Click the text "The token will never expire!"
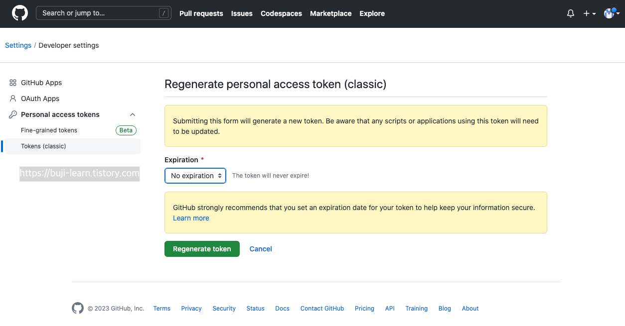This screenshot has height=326, width=625. click(x=271, y=176)
